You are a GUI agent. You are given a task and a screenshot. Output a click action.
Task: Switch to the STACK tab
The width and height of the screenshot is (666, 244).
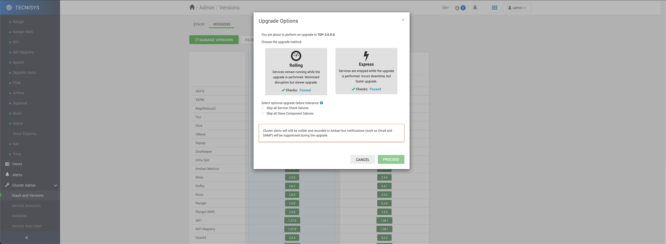pos(199,24)
